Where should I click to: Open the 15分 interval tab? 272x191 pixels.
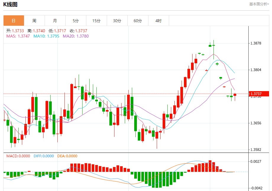[96, 21]
